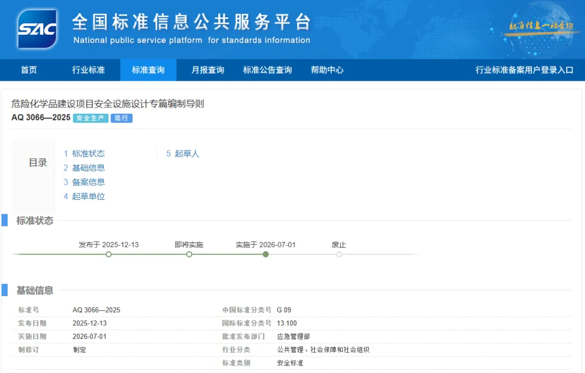585x373 pixels.
Task: Click the 现行 status badge
Action: tap(122, 118)
